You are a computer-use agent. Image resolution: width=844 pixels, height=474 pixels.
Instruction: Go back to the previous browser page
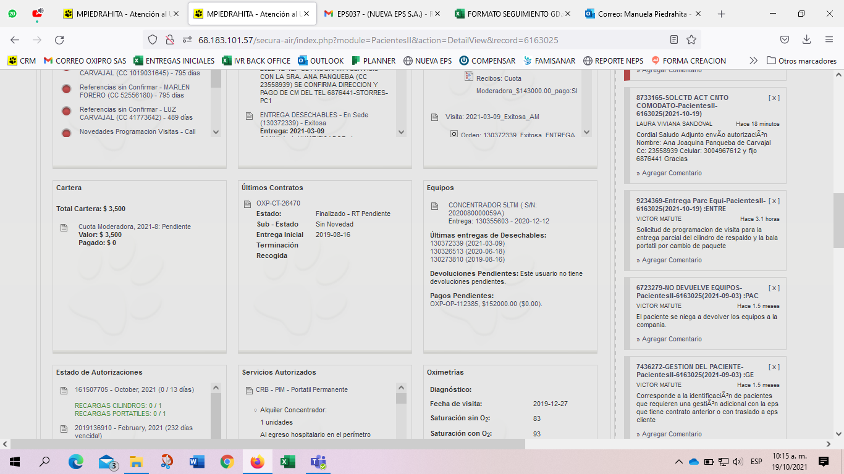click(x=15, y=39)
